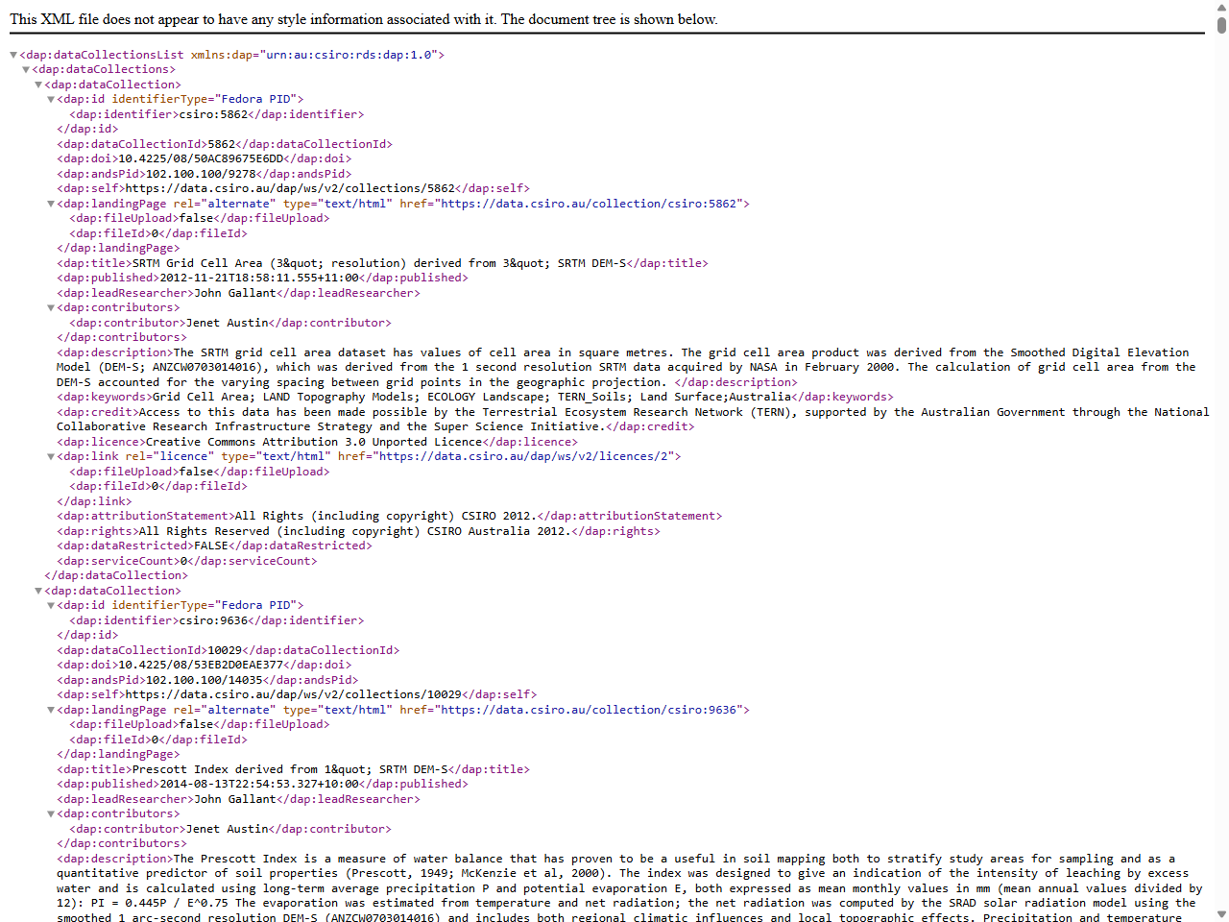The image size is (1229, 922).
Task: Collapse landingPage node for collection csiro:9636
Action: [x=51, y=711]
